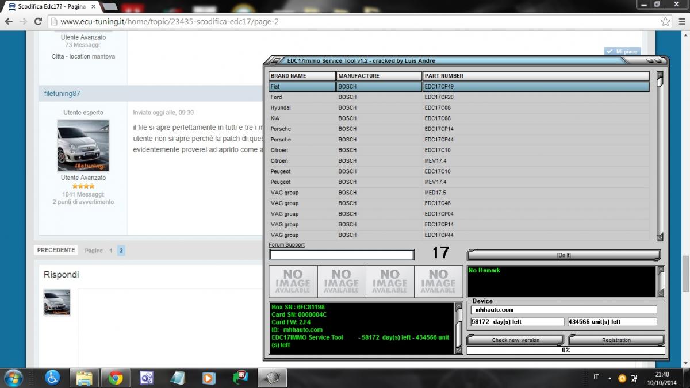Sort by PART NUMBER column header

[x=536, y=76]
